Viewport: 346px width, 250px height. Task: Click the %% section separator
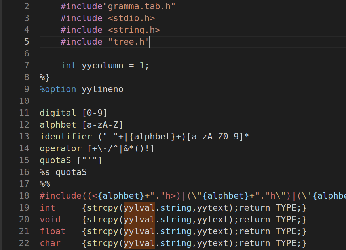(x=45, y=184)
